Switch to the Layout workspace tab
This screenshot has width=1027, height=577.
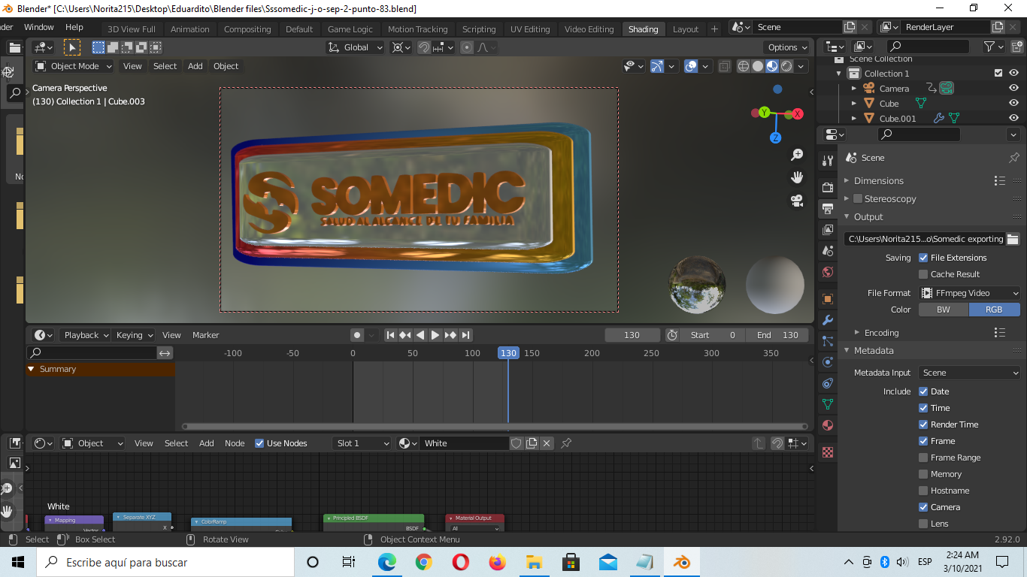686,29
